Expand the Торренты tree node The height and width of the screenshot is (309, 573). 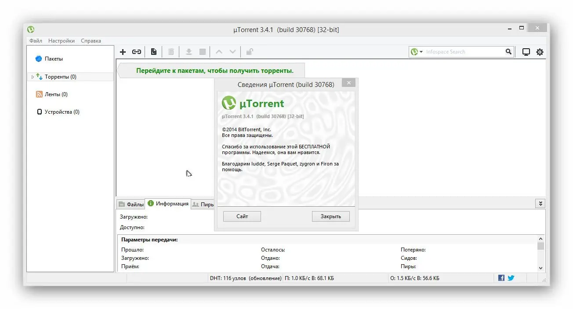33,77
